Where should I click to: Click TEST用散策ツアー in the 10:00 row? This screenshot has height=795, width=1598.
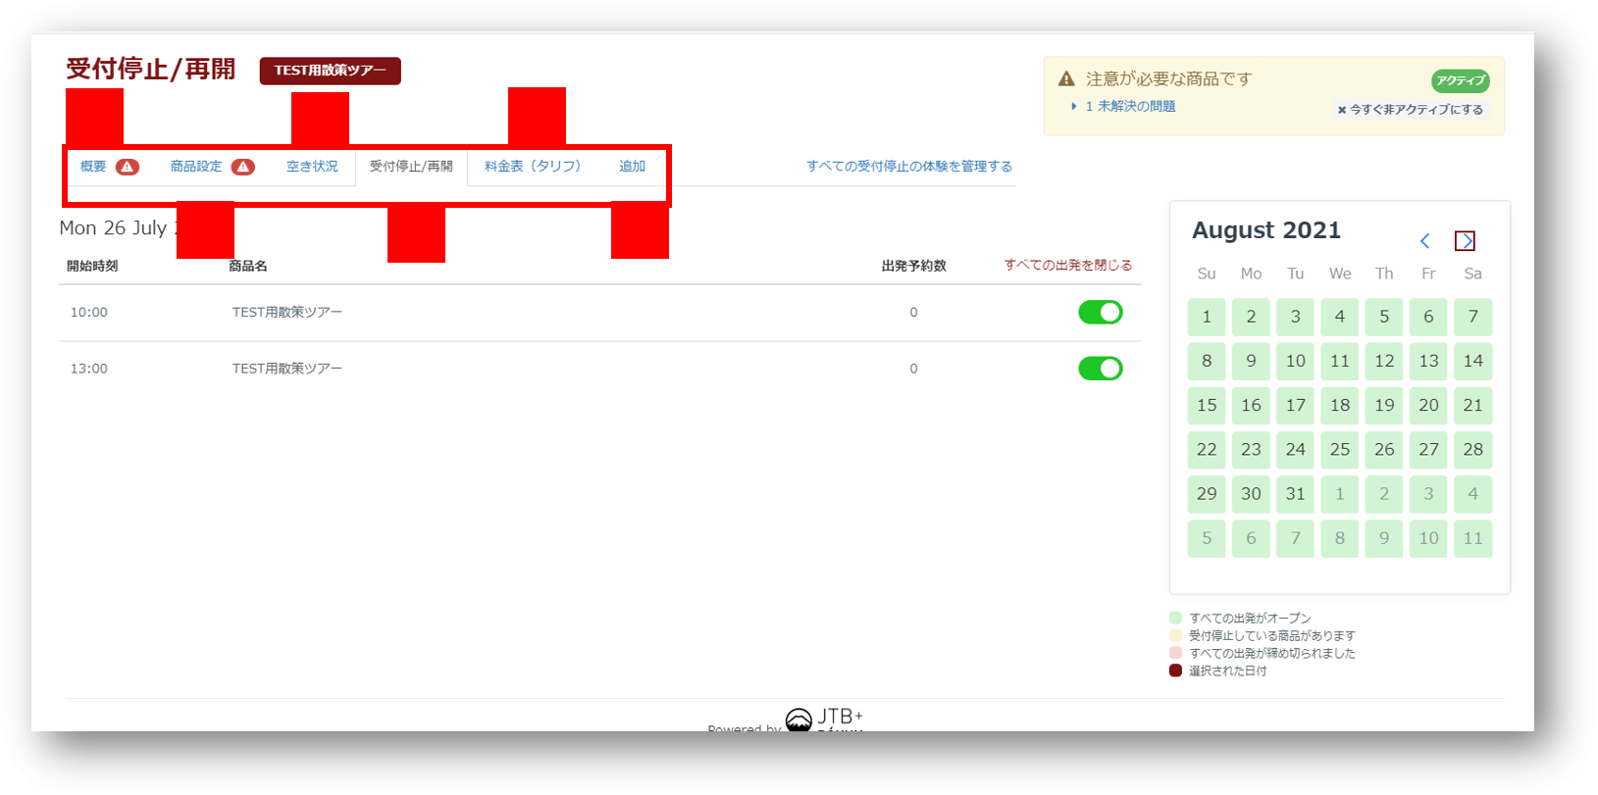click(x=287, y=313)
